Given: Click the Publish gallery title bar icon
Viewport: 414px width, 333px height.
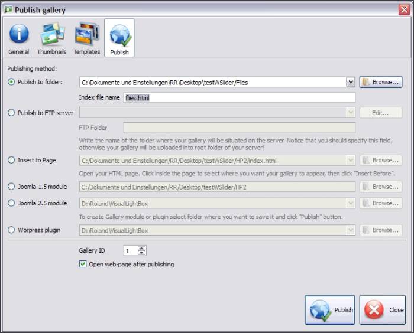Looking at the screenshot, I should [x=7, y=9].
